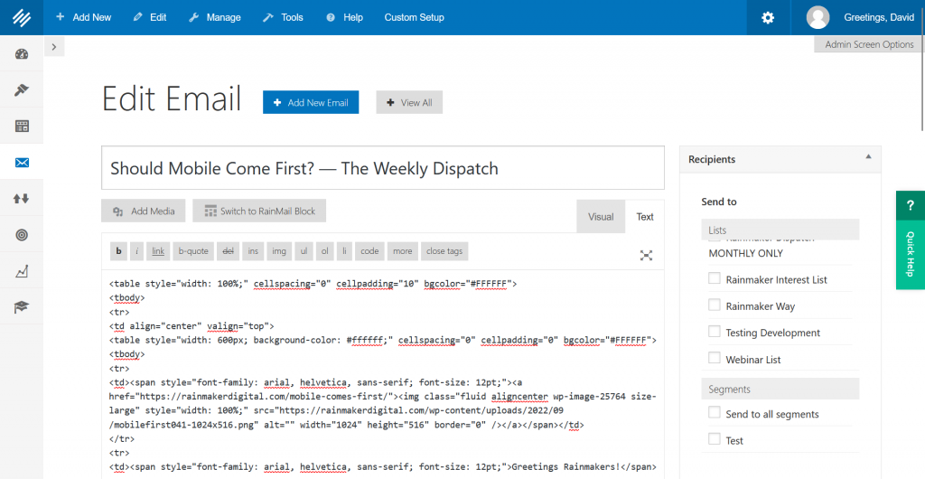Insert a del tag
The width and height of the screenshot is (925, 479).
tap(228, 250)
